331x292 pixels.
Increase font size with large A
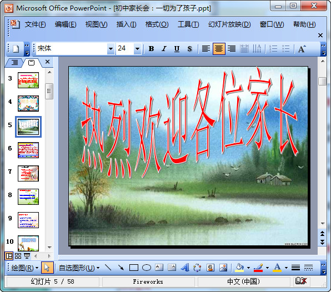302,49
